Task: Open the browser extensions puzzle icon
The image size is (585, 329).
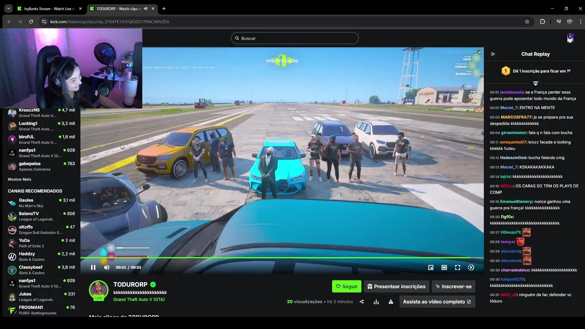Action: coord(542,21)
